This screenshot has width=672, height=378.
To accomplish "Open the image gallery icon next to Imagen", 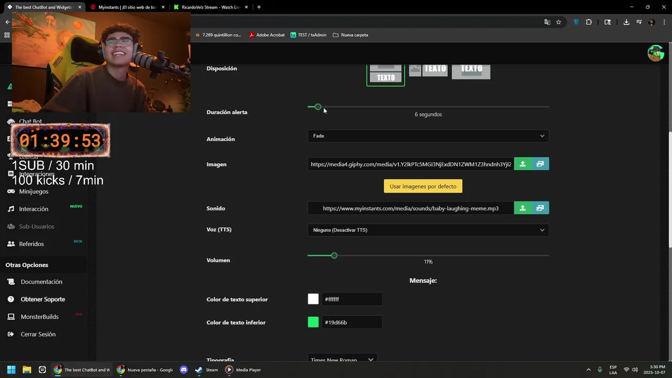I will pyautogui.click(x=540, y=164).
